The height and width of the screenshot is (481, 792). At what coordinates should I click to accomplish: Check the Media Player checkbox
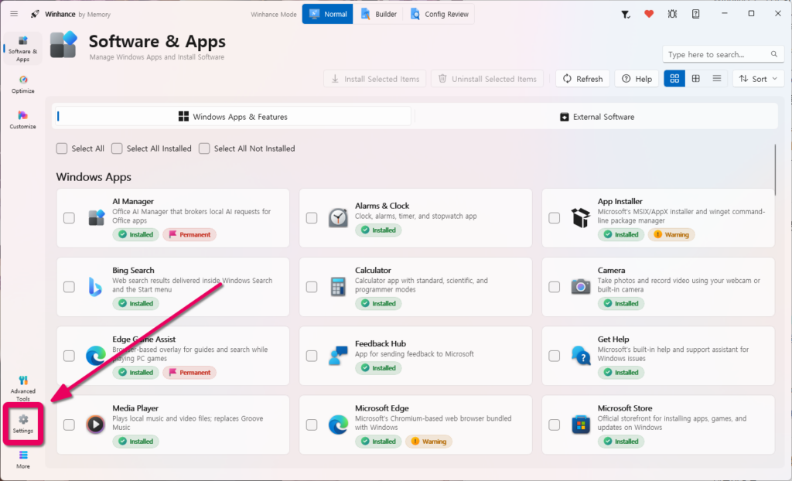pos(69,425)
